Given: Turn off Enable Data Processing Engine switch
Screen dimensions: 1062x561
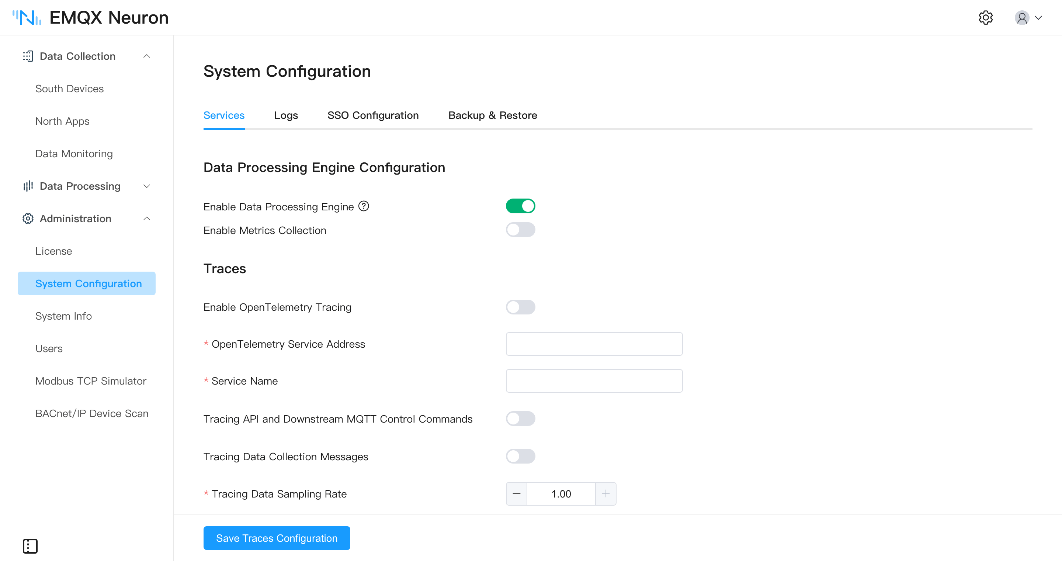Looking at the screenshot, I should click(520, 206).
